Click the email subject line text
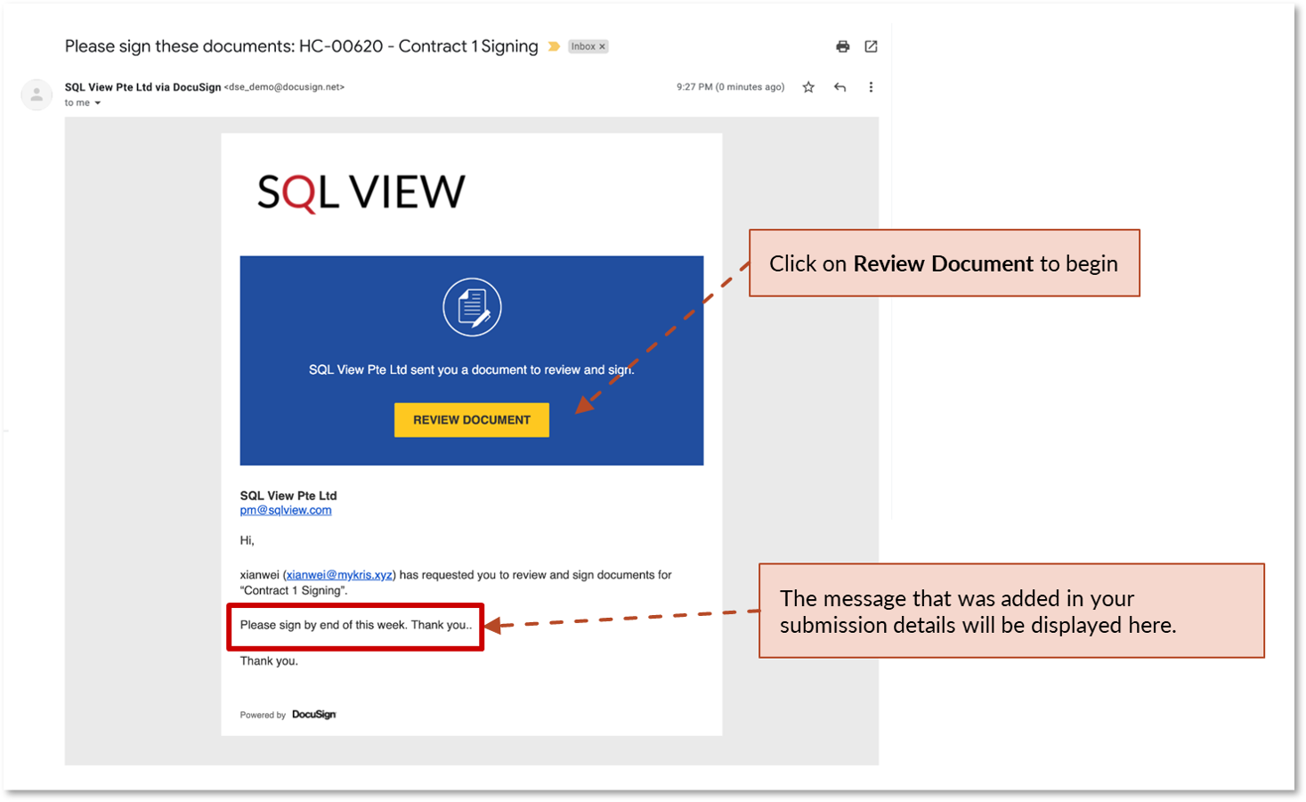 (301, 46)
